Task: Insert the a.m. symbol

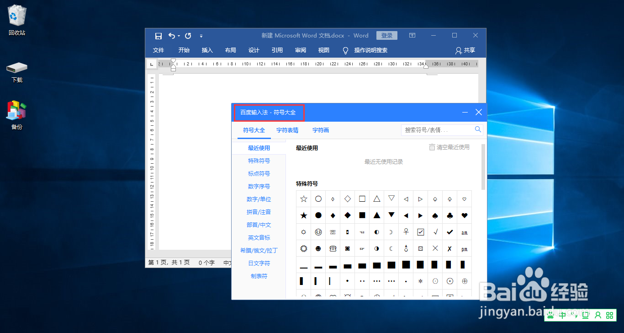Action: pyautogui.click(x=465, y=232)
